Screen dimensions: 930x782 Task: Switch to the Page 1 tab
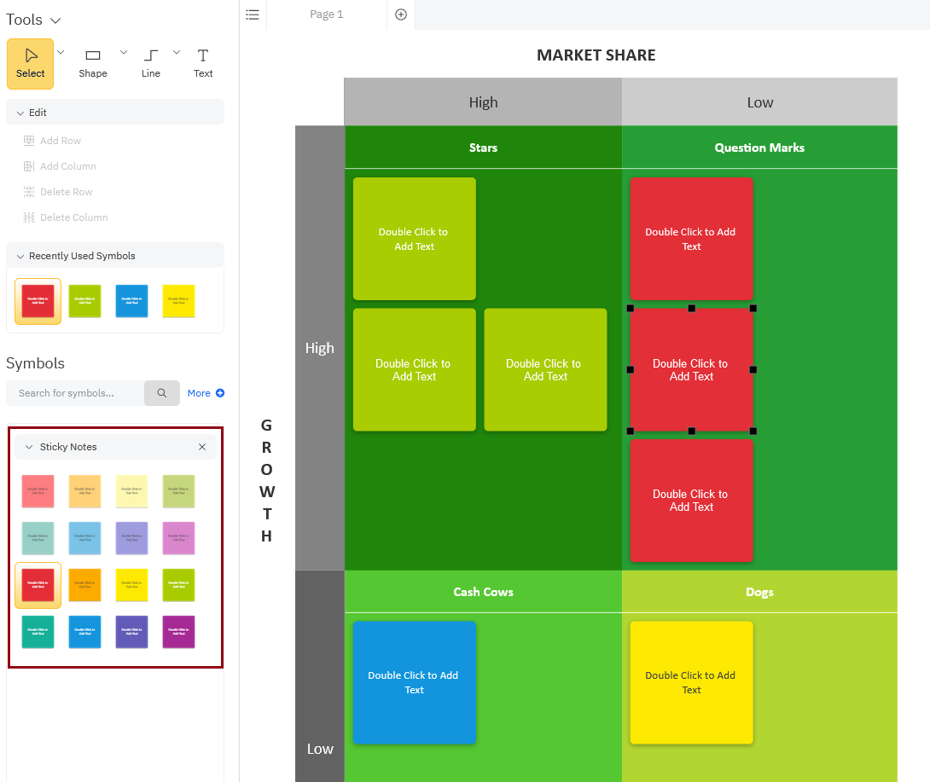pos(326,14)
